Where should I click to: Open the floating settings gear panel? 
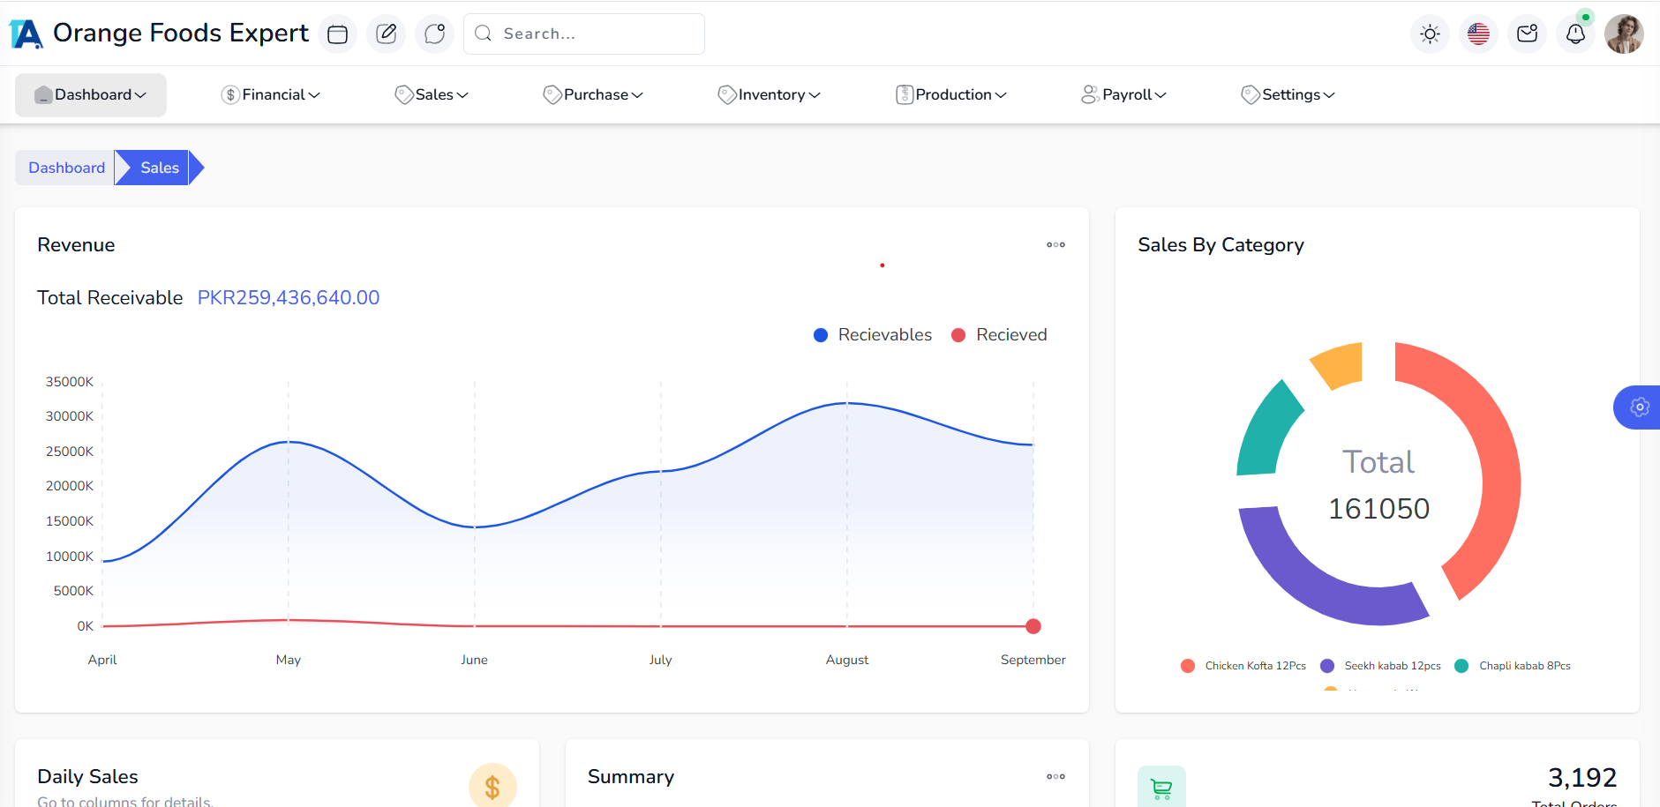point(1639,407)
